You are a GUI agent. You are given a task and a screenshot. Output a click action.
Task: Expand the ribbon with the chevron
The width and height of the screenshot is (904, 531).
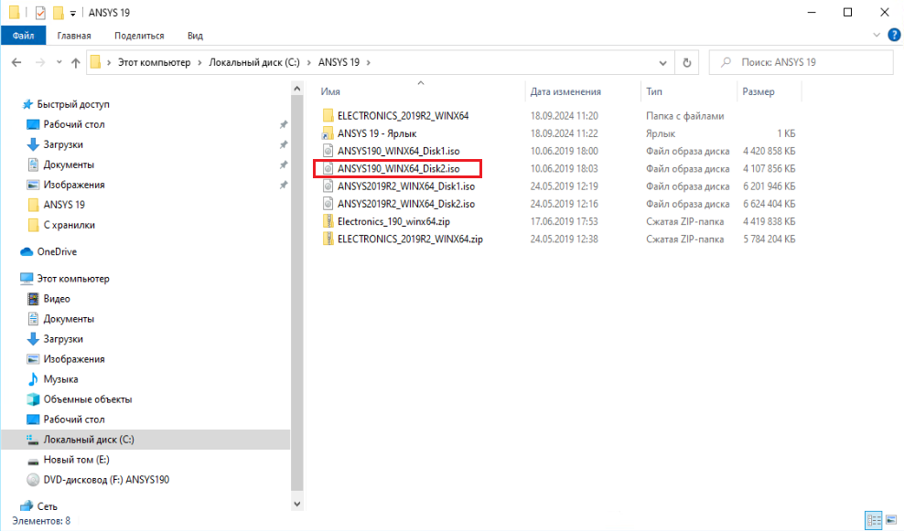876,35
